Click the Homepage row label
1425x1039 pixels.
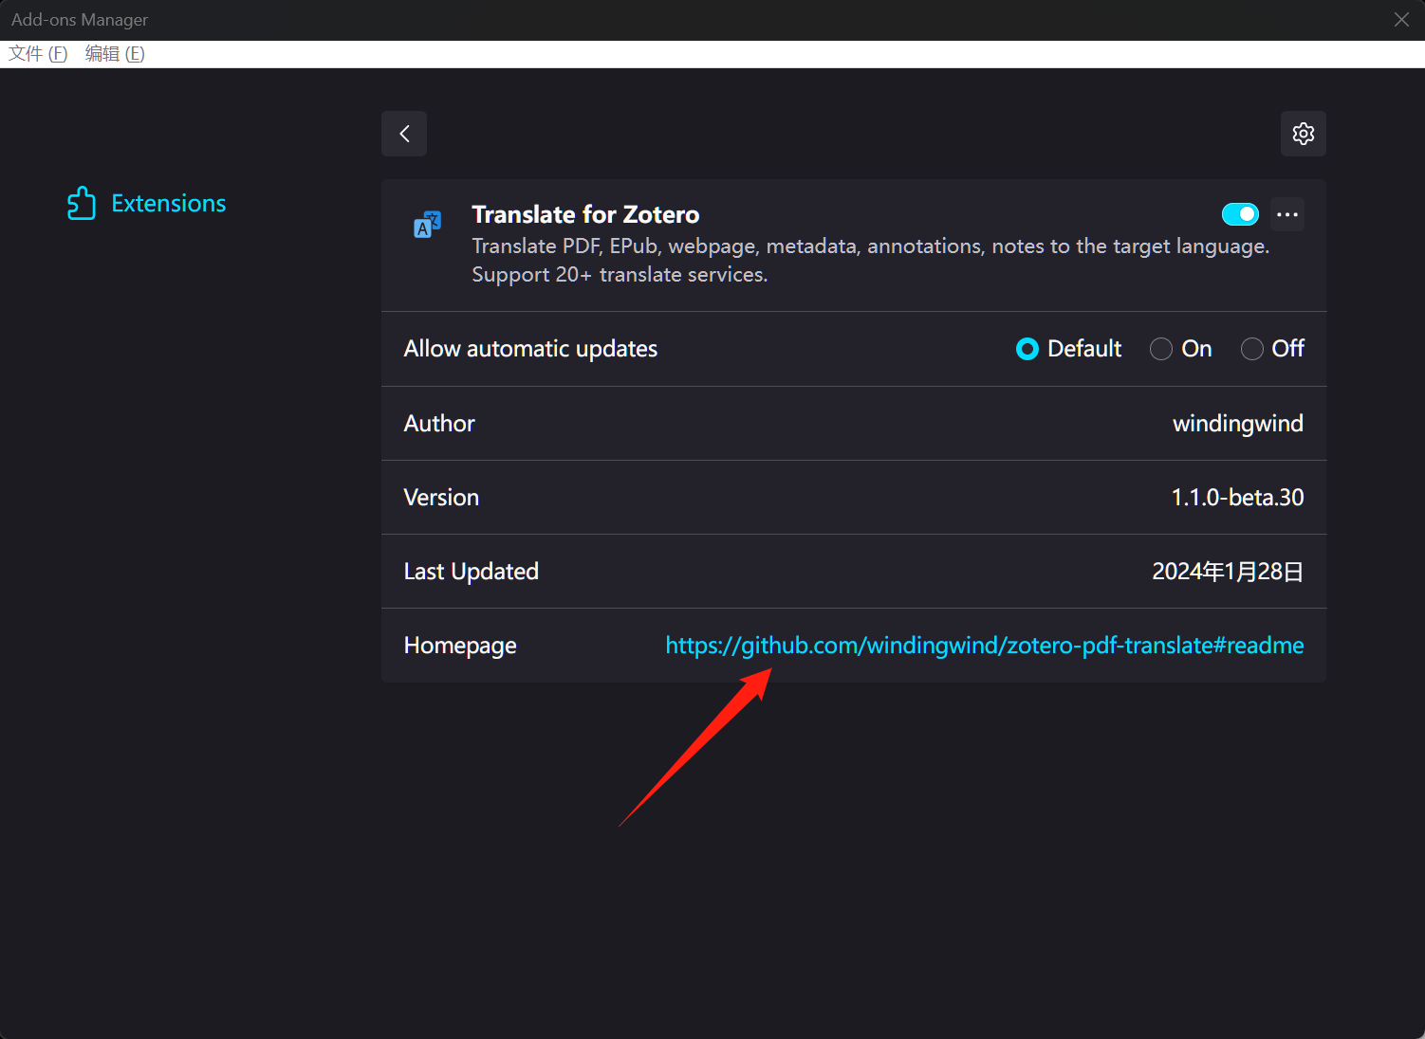click(x=460, y=646)
